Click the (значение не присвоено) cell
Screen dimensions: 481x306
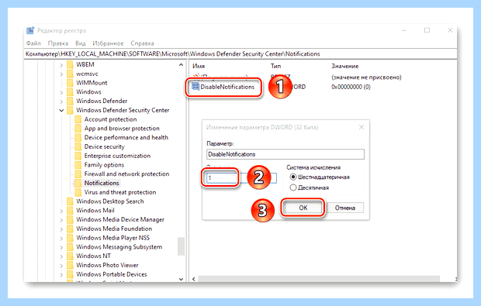tap(366, 77)
